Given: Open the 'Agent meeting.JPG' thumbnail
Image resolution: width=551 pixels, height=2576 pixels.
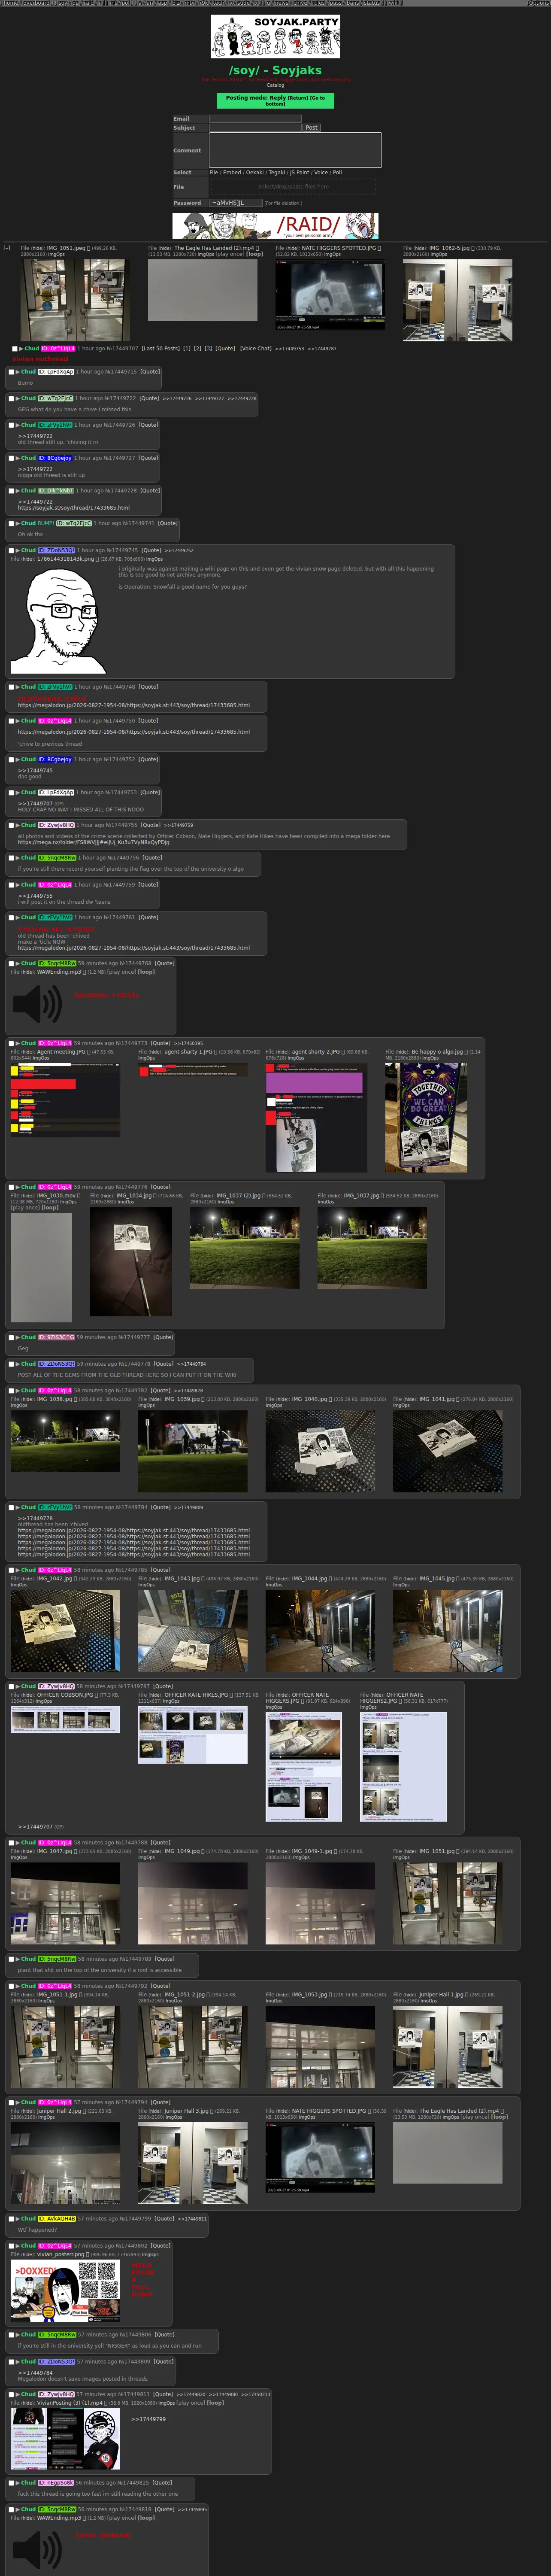Looking at the screenshot, I should click(x=65, y=1099).
